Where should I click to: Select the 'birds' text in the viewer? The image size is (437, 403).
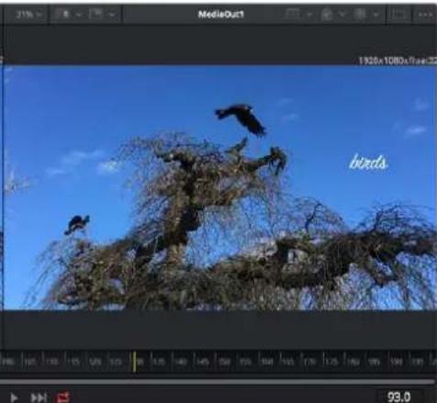click(x=369, y=162)
